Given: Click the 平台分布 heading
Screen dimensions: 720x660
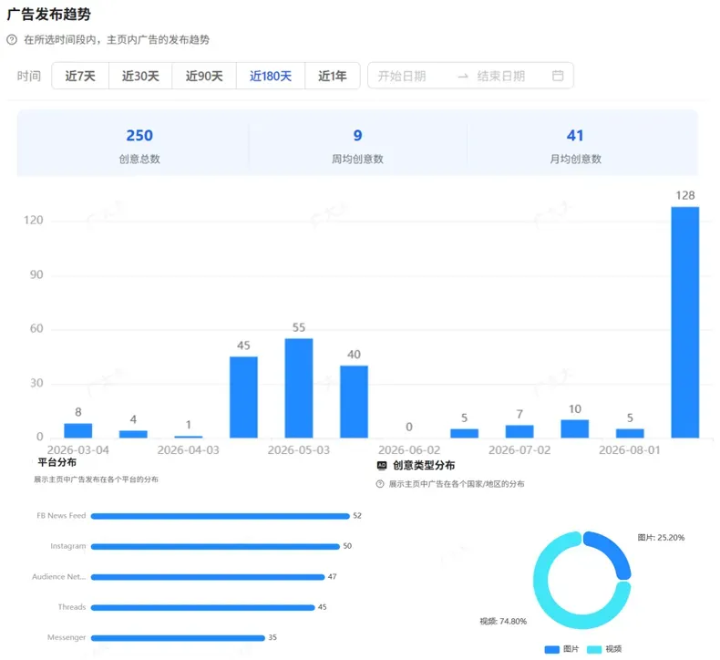Looking at the screenshot, I should click(x=57, y=462).
